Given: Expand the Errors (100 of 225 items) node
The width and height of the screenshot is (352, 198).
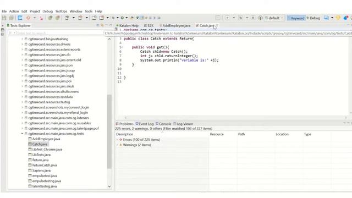Looking at the screenshot, I should (x=117, y=140).
